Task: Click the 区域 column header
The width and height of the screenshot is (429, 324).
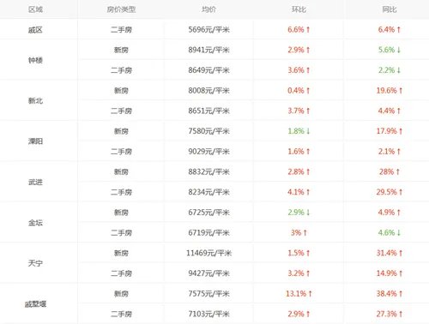Action: [x=35, y=9]
